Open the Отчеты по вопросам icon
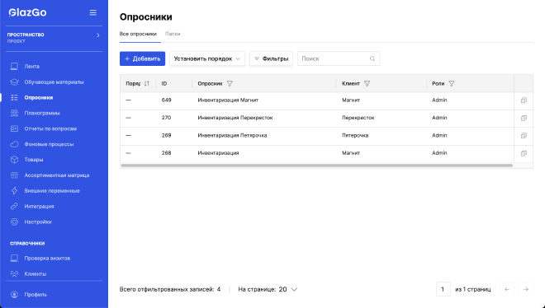This screenshot has height=308, width=545. [x=14, y=128]
